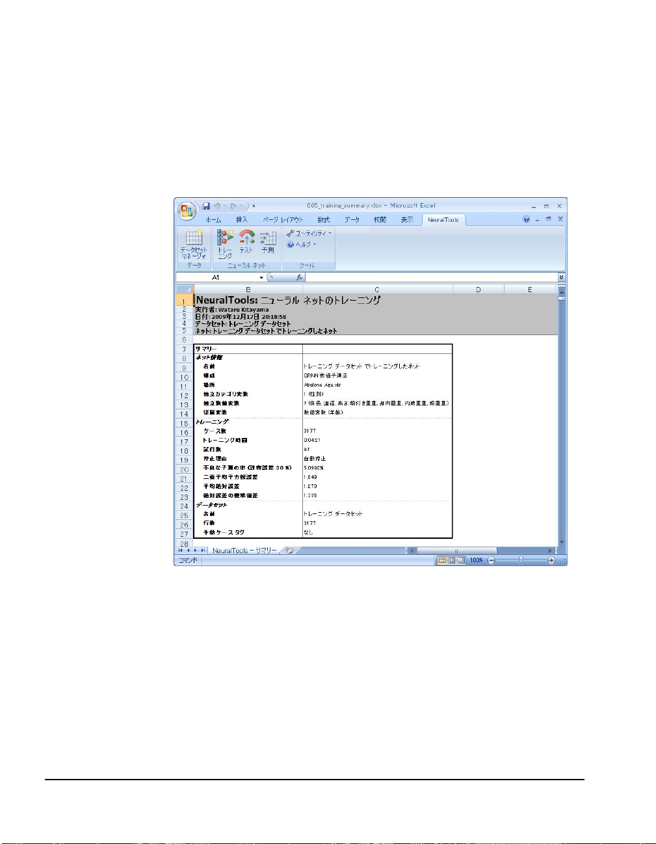This screenshot has height=844, width=656.
Task: Redo using the quick access toolbar arrow
Action: (233, 206)
